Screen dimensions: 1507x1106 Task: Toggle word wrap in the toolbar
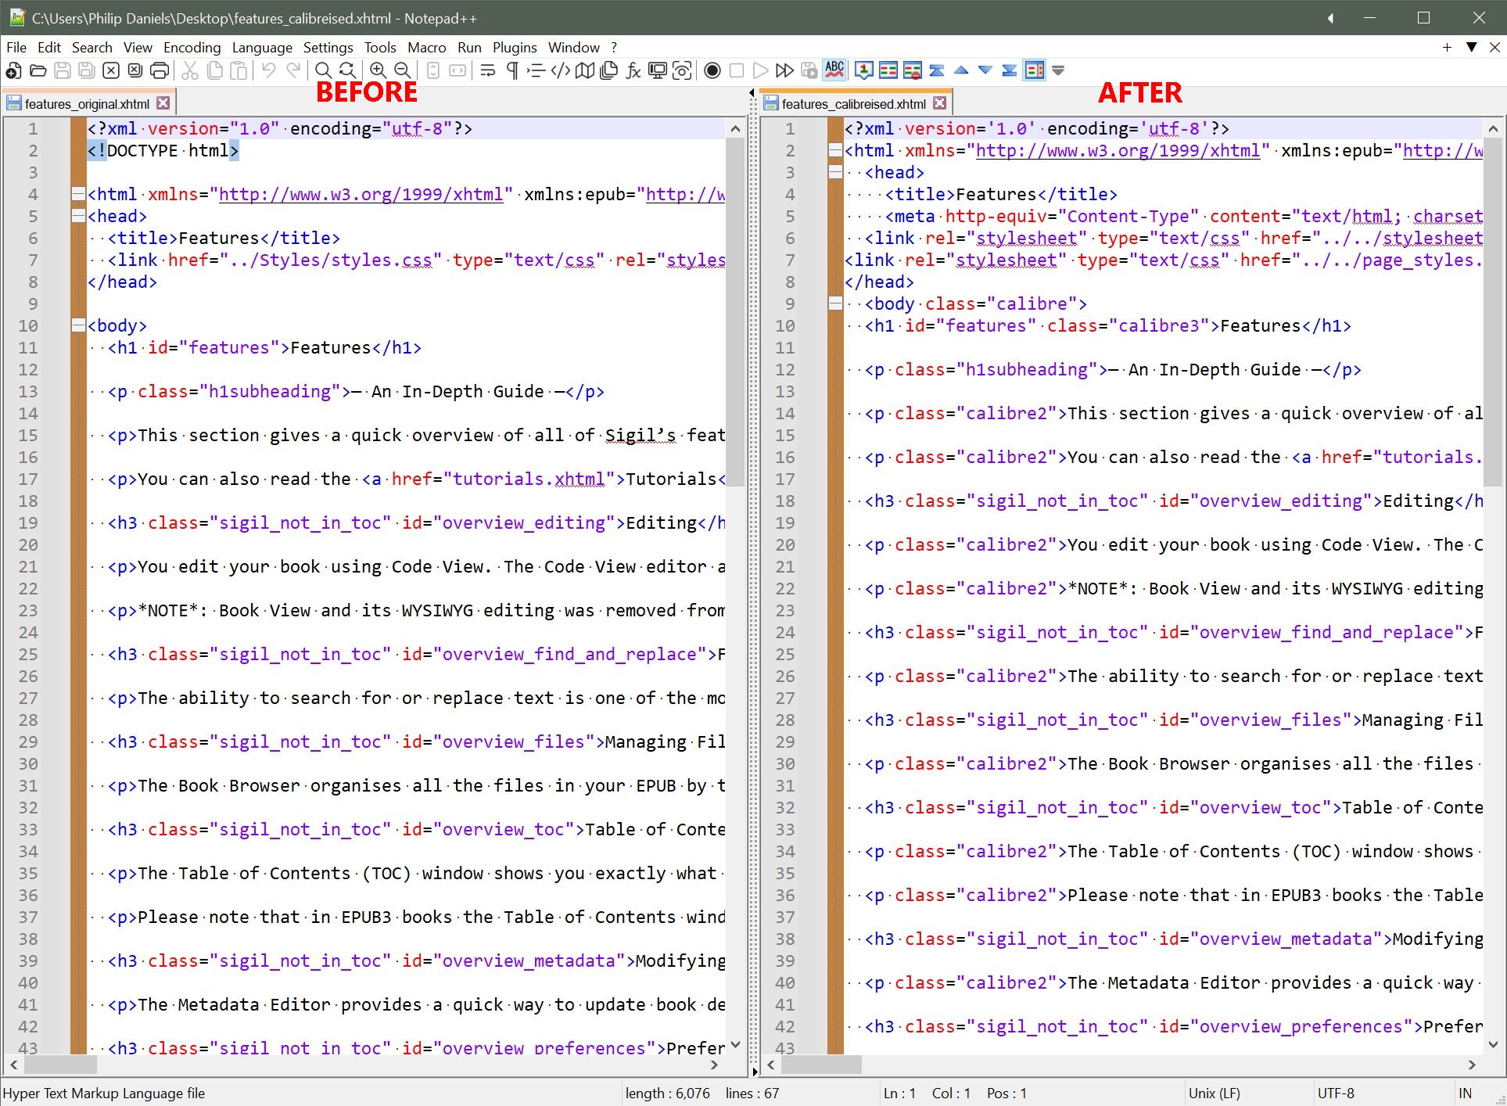coord(488,71)
